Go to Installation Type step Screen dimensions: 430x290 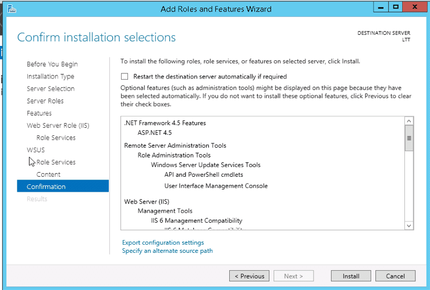coord(50,77)
